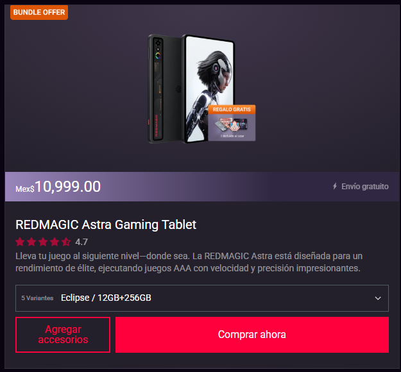Click the Mex$10,999.00 price

point(58,187)
